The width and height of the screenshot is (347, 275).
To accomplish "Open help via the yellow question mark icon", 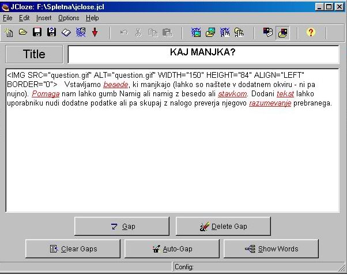I will pos(311,33).
